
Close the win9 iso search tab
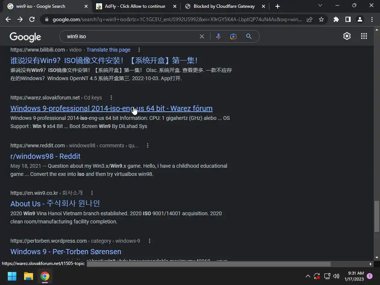pyautogui.click(x=86, y=6)
